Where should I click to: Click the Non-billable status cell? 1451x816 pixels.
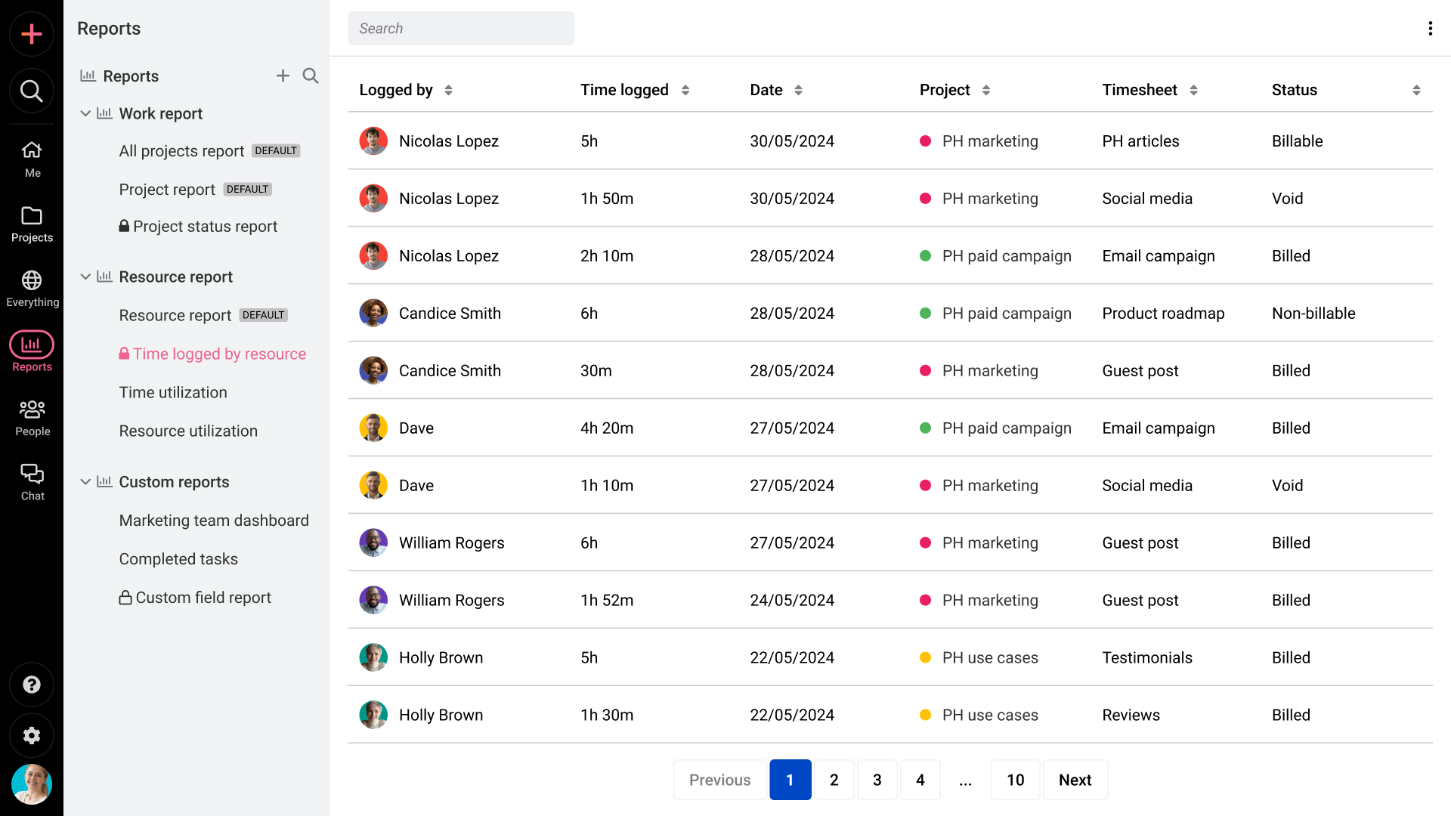[1313, 313]
